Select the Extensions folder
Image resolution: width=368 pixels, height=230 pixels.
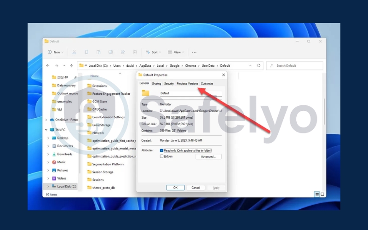tap(97, 86)
